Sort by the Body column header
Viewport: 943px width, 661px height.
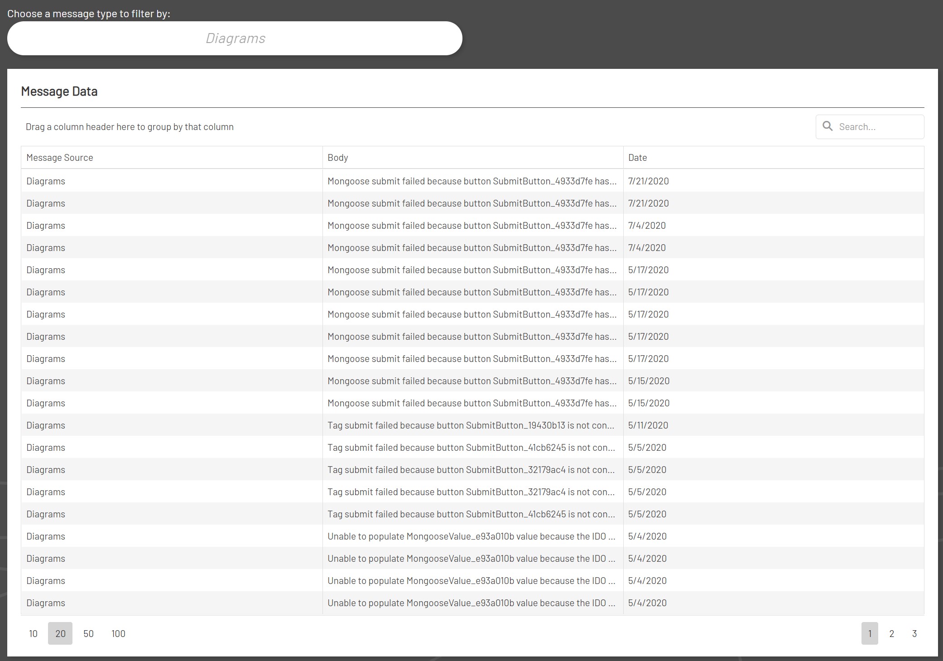click(x=338, y=157)
